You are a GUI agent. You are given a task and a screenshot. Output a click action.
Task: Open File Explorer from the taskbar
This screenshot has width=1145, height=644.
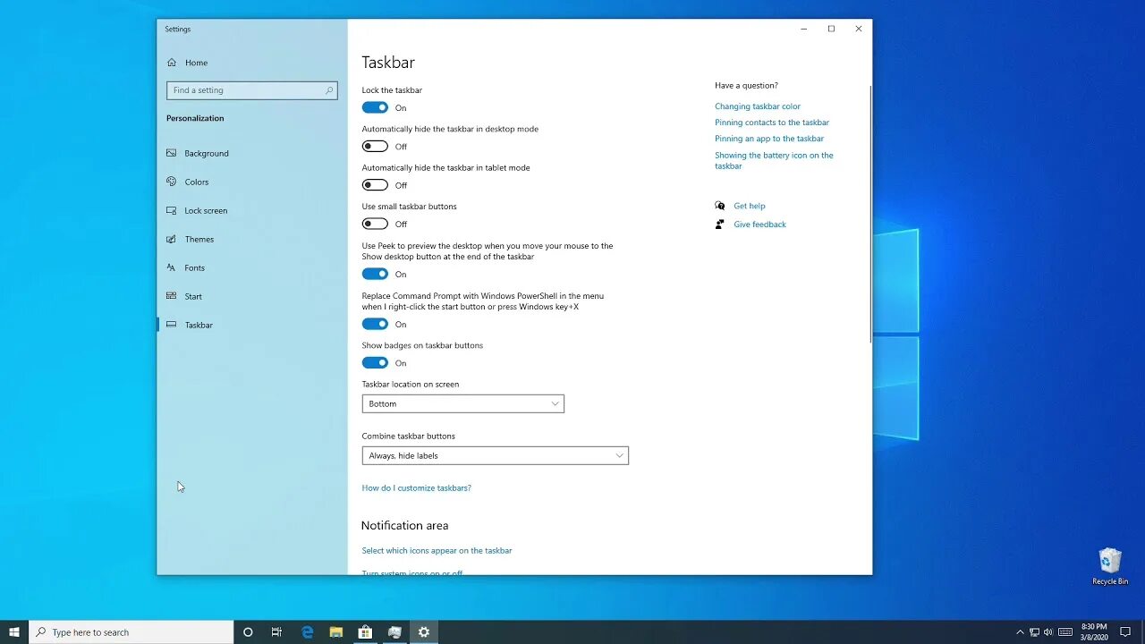(x=336, y=632)
